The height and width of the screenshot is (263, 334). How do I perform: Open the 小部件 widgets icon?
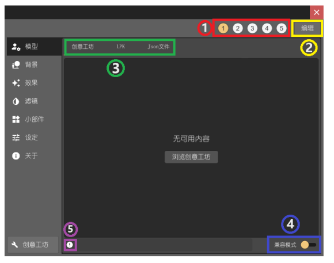click(16, 120)
